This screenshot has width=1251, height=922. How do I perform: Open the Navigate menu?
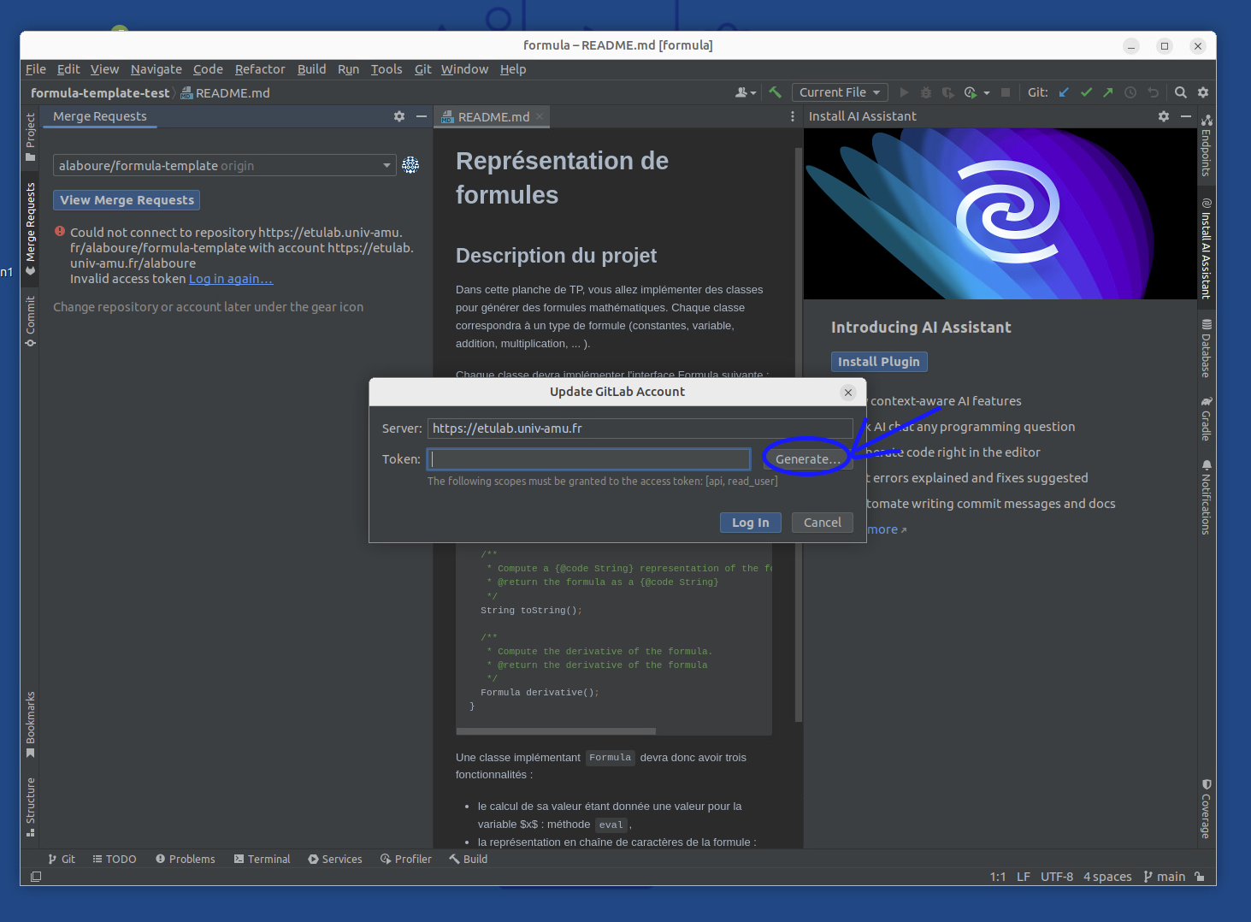(156, 69)
